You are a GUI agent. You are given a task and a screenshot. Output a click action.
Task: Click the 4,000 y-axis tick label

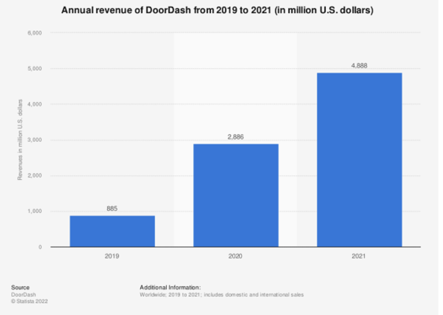click(x=35, y=104)
